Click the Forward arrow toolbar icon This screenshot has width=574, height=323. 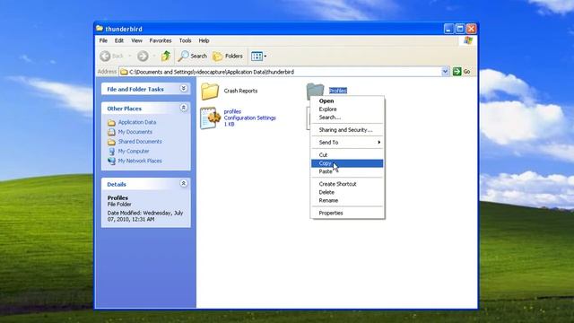[143, 56]
